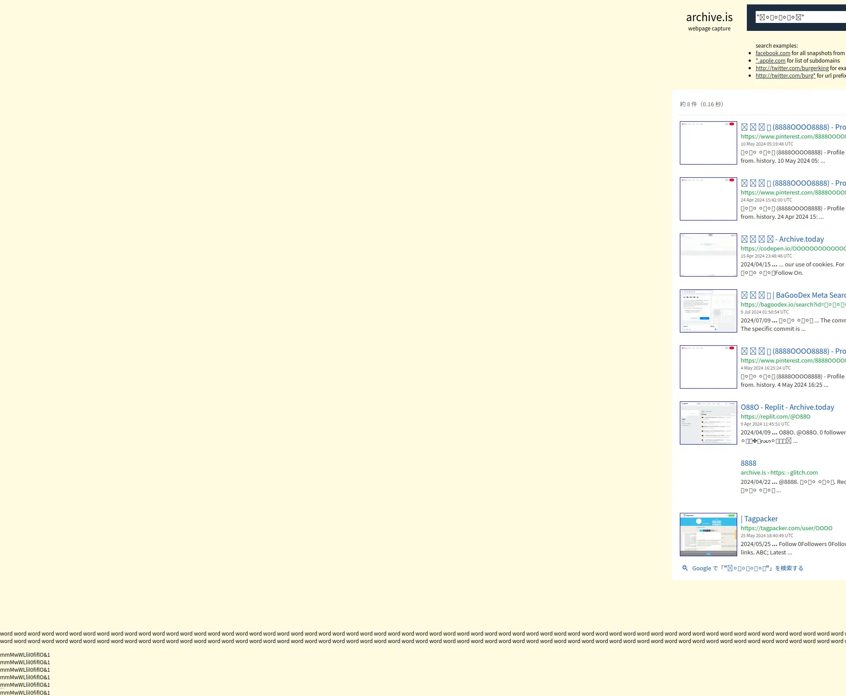Open the twitter.com/burgerking example link
Viewport: 846px width, 696px height.
(x=792, y=68)
